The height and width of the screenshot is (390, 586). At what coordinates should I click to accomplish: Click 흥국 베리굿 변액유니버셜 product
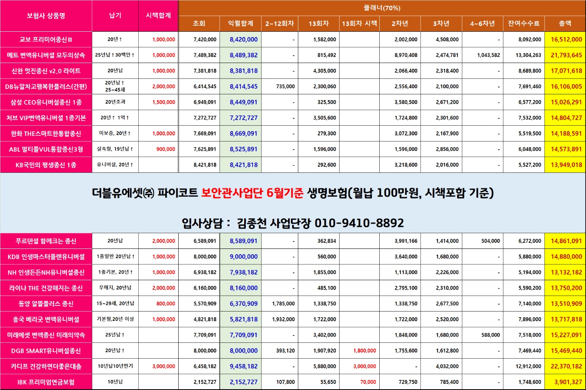[x=46, y=319]
